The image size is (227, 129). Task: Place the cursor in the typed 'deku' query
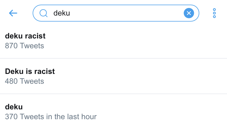pos(62,13)
